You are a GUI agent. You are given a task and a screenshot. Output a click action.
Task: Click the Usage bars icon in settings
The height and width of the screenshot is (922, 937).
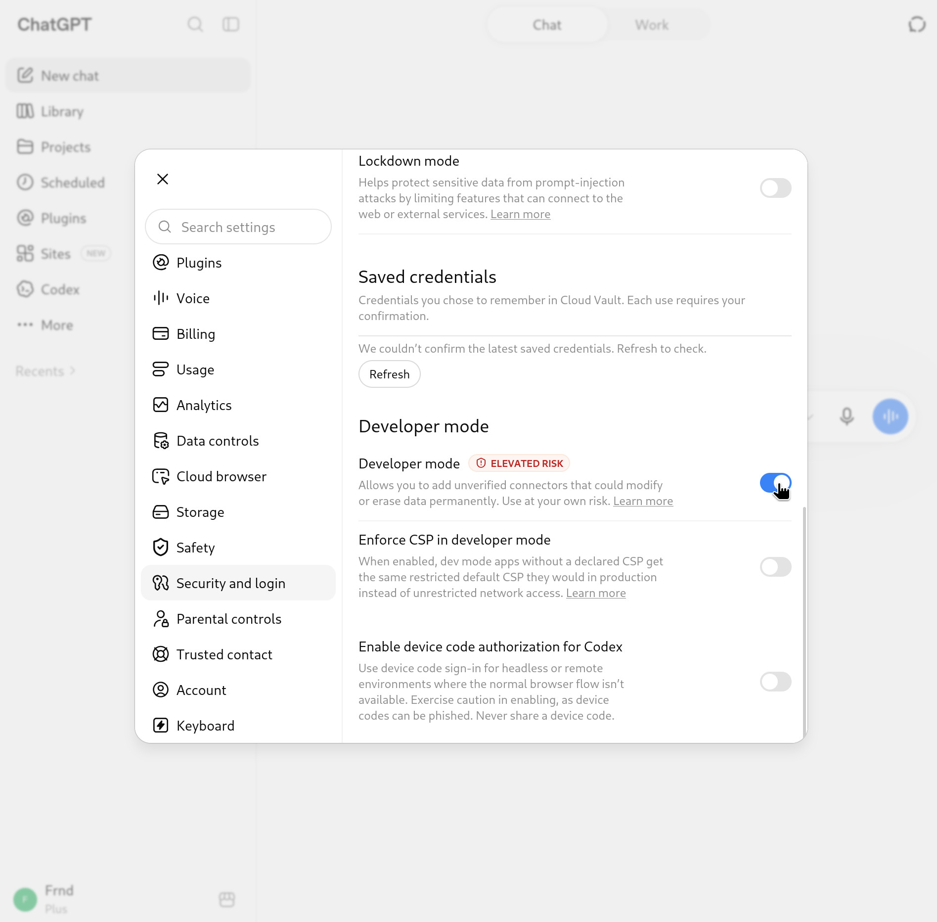click(161, 369)
